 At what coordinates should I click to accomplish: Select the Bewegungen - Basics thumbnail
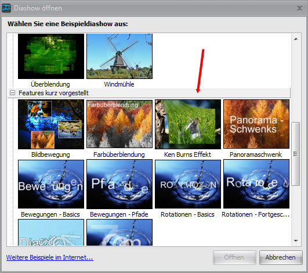click(x=51, y=184)
